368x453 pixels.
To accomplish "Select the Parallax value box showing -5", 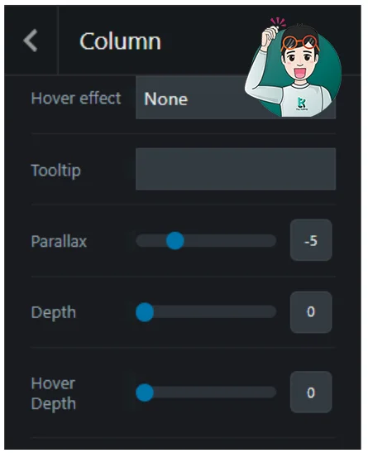I will pos(311,240).
